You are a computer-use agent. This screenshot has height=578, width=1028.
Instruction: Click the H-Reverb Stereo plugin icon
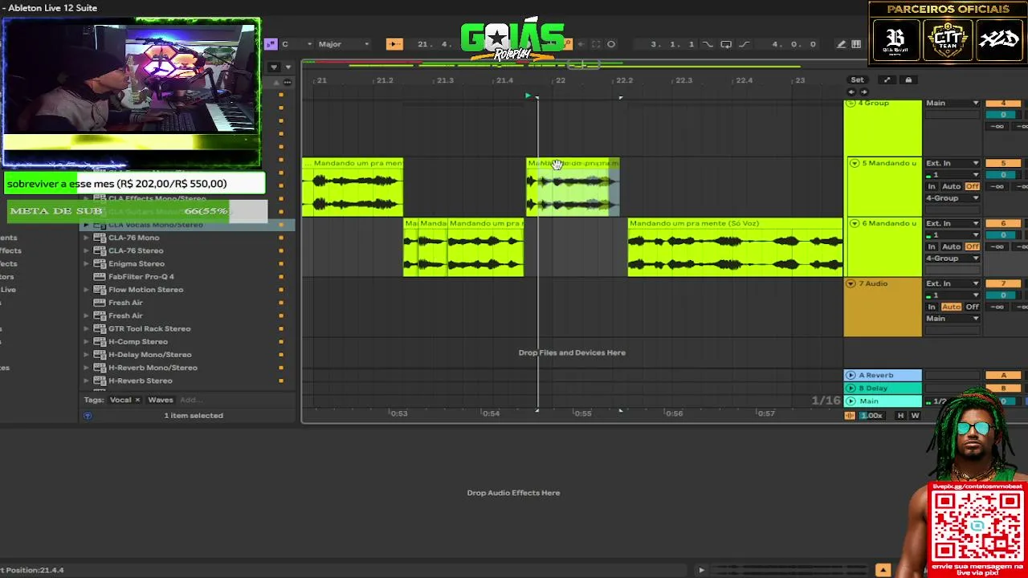(x=100, y=381)
